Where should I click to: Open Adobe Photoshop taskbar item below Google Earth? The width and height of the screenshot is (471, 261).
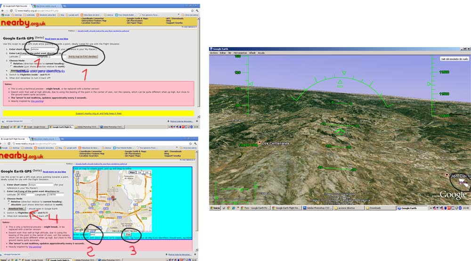317,208
